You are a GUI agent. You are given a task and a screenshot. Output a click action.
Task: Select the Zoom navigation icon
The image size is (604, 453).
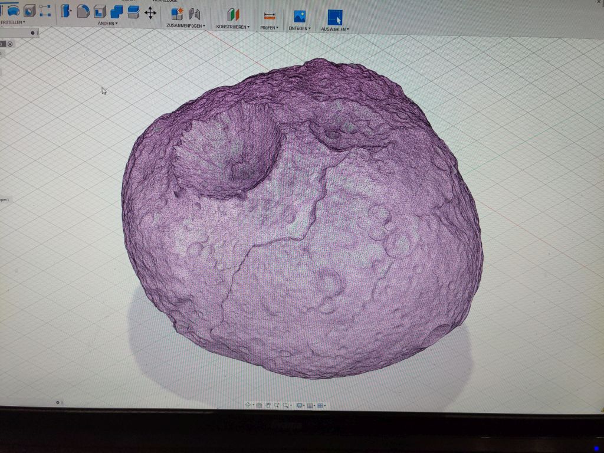pyautogui.click(x=277, y=405)
